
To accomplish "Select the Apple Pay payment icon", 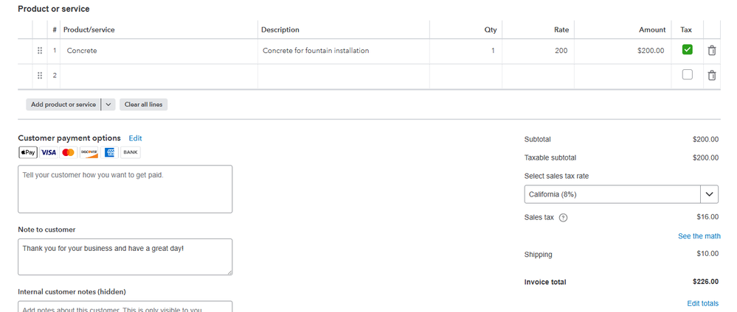I will point(27,152).
